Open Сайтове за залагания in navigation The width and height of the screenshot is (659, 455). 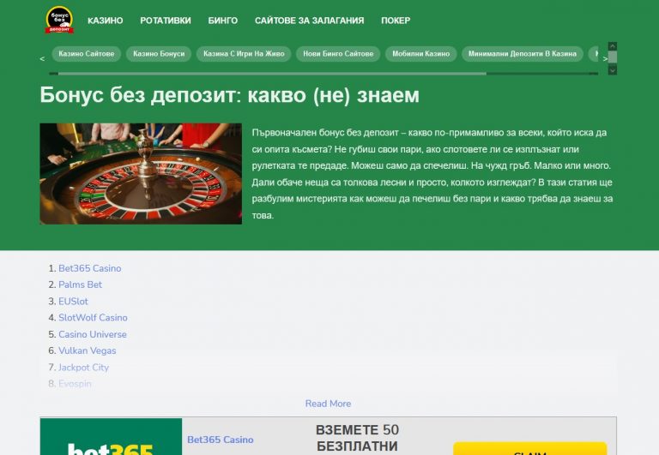[309, 21]
